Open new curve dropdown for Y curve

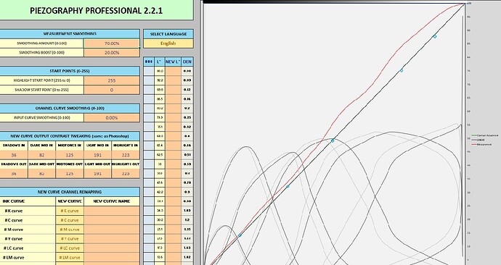pyautogui.click(x=70, y=238)
